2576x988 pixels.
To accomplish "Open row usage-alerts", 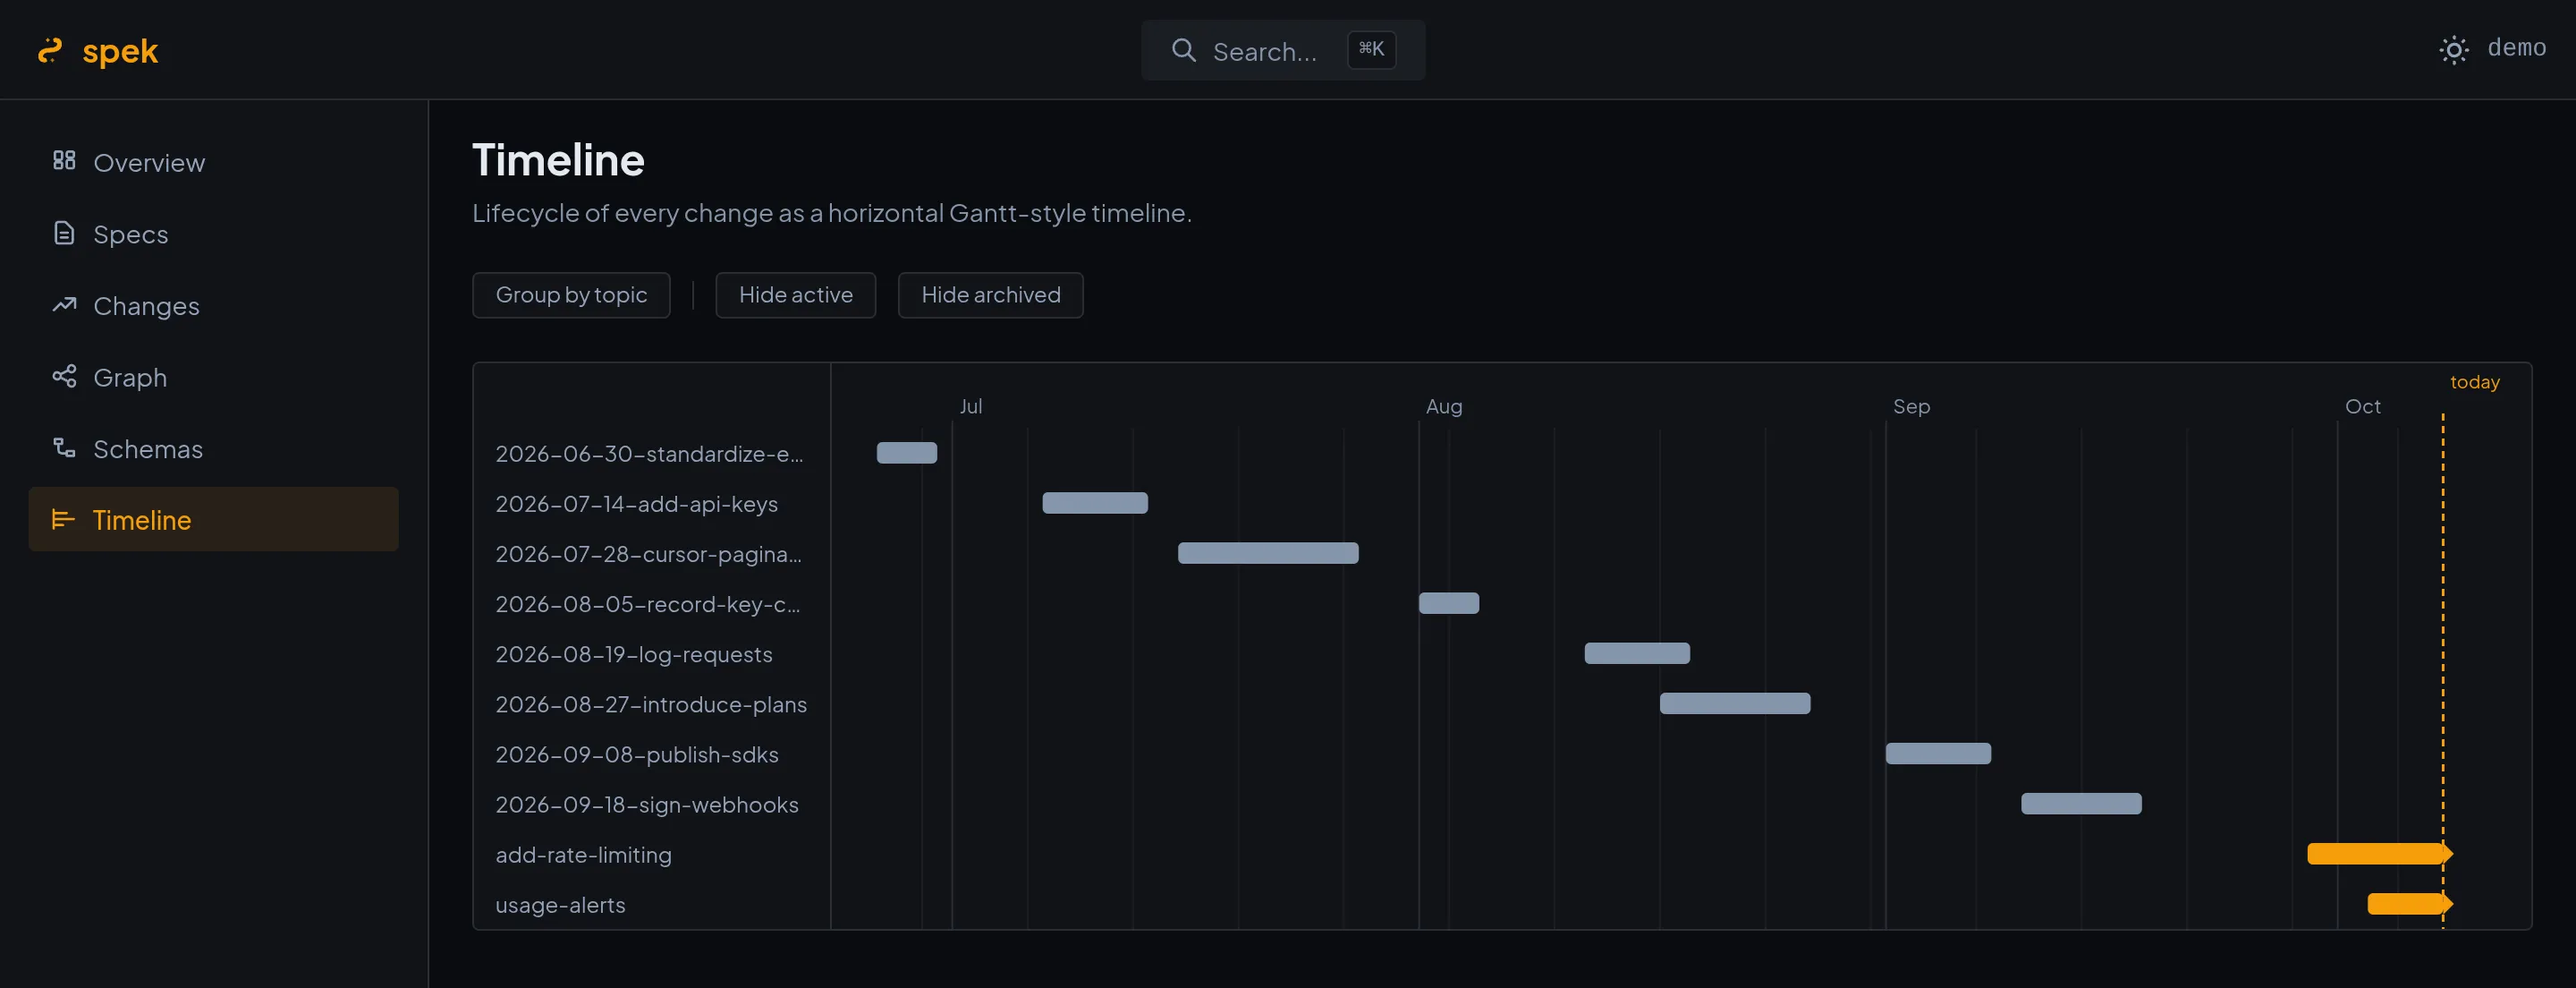I will coord(560,904).
